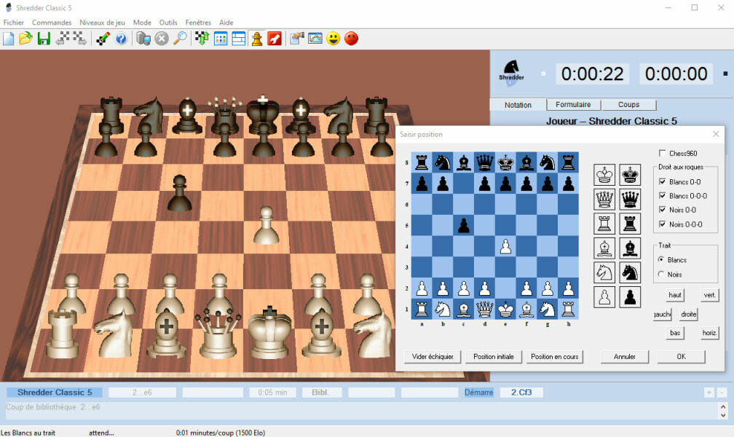Select the white rook piece in palette
This screenshot has width=734, height=437.
[604, 224]
